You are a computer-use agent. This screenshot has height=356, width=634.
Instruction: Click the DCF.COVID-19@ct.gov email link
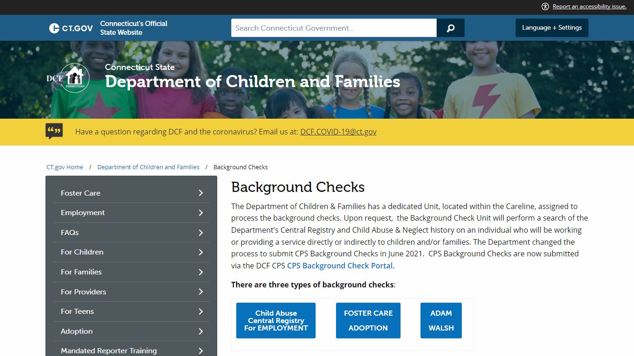click(338, 132)
